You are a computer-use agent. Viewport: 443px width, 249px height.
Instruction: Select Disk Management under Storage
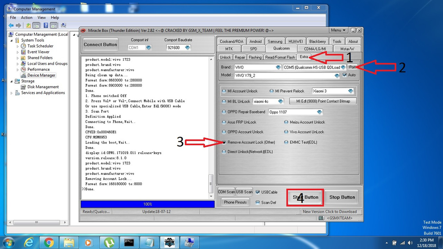tap(43, 87)
